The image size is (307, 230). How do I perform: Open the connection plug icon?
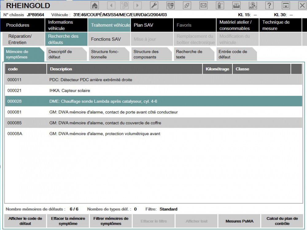point(187,6)
